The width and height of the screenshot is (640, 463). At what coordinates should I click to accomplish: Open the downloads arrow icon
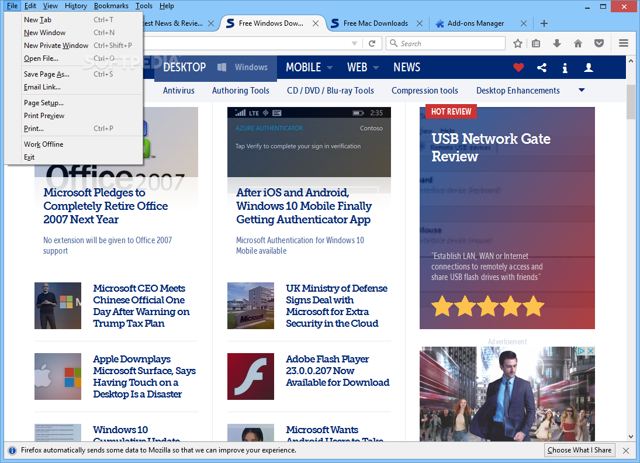pyautogui.click(x=557, y=43)
